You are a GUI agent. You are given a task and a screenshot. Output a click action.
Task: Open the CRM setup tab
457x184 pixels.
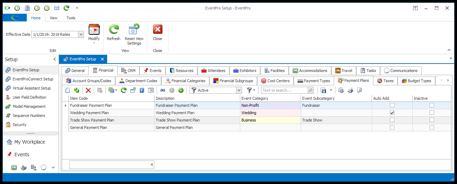click(128, 71)
